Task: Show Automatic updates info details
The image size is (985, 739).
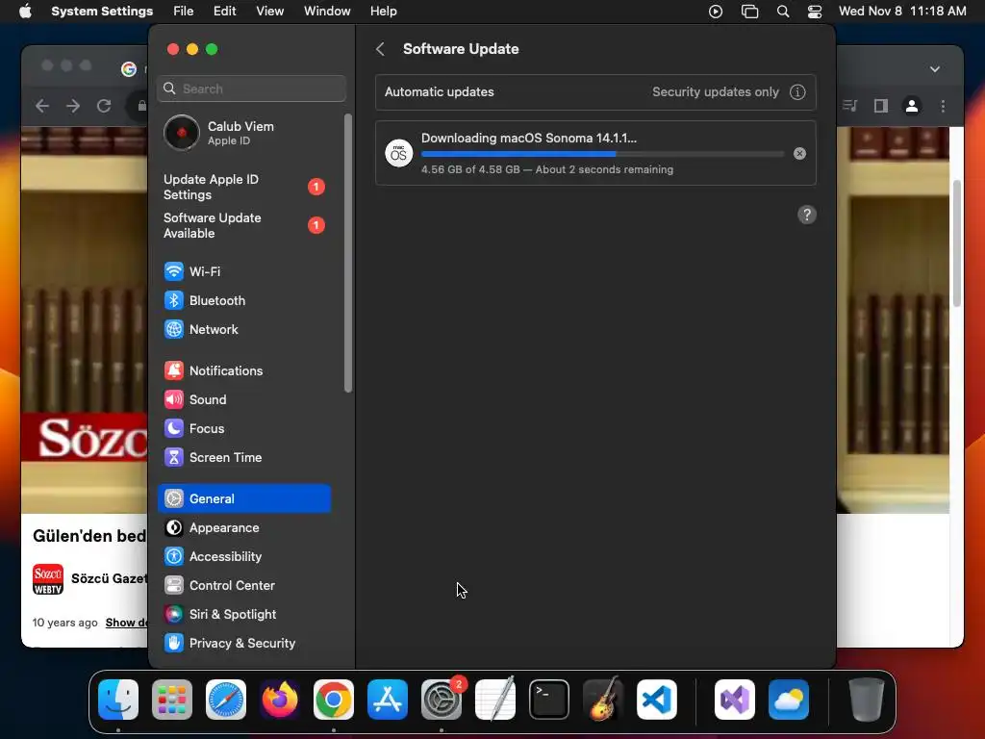Action: click(x=797, y=92)
